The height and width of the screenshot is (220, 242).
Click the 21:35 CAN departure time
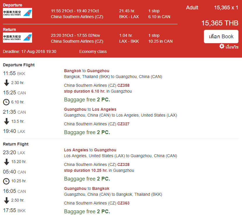pos(14,112)
